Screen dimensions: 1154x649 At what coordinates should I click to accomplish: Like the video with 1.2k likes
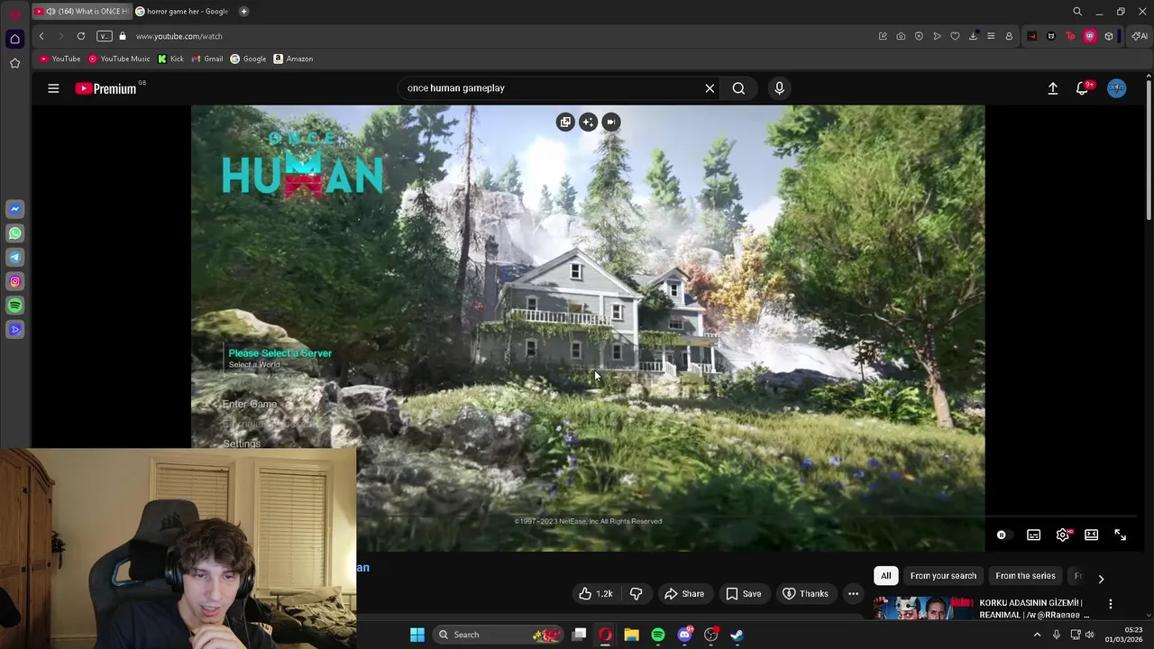point(595,593)
